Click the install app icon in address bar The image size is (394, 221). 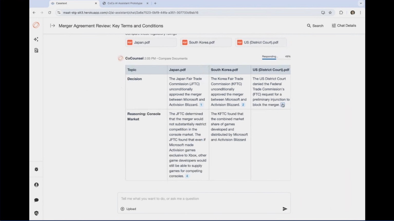click(x=323, y=13)
